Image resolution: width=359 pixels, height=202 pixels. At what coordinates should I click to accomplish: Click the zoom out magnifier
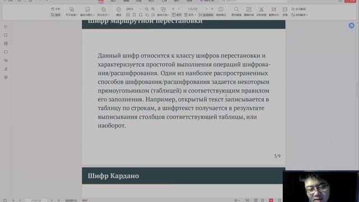146,9
